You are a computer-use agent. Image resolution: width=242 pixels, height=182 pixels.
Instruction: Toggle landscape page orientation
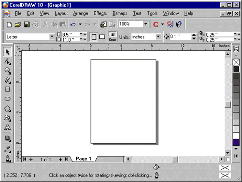coord(102,37)
